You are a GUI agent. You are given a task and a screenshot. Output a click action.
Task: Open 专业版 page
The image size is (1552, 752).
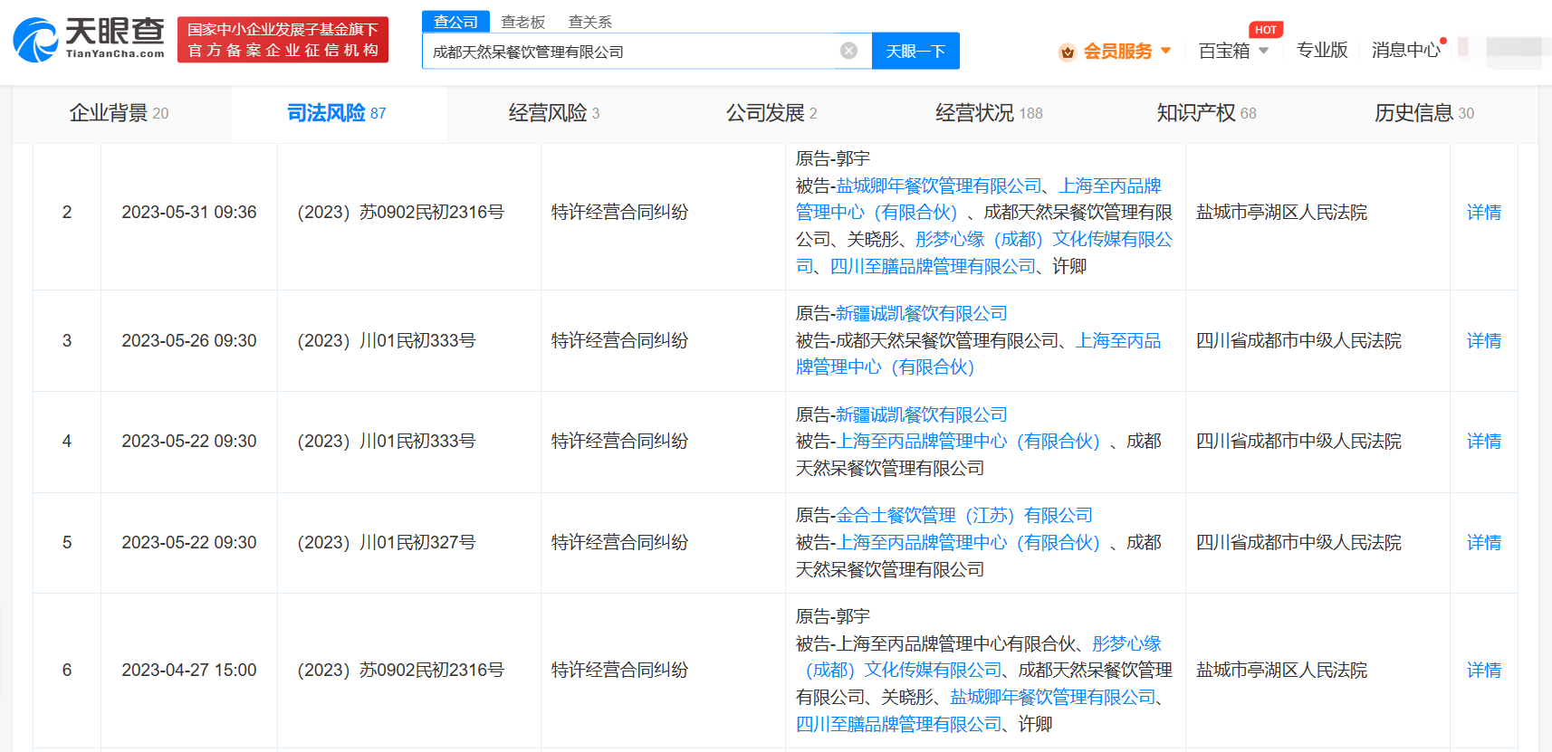click(x=1322, y=51)
